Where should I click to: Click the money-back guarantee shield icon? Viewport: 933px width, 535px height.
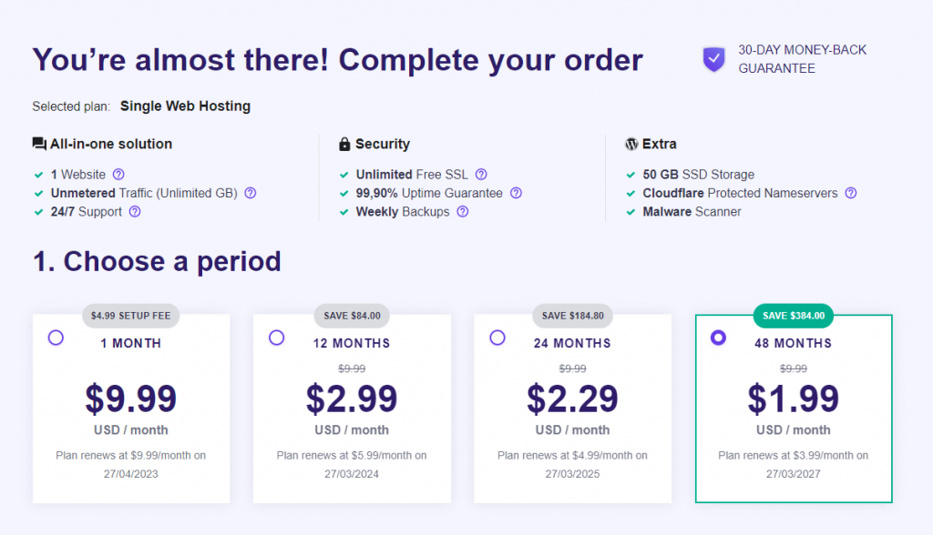pyautogui.click(x=713, y=59)
